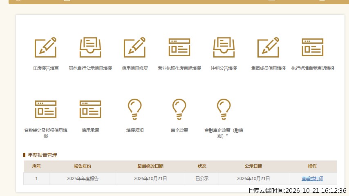Open the 金融惠企政策 lightbulb icon
The width and height of the screenshot is (349, 196).
(224, 109)
